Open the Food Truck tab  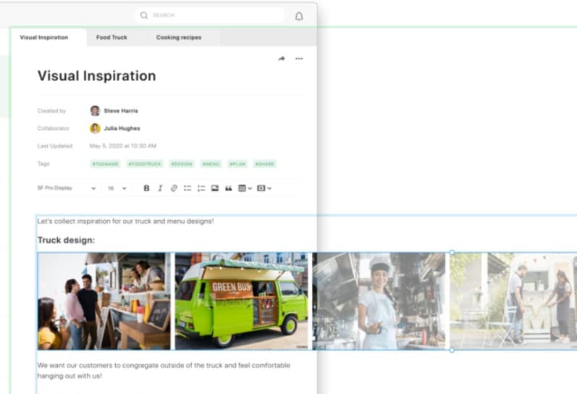point(111,38)
